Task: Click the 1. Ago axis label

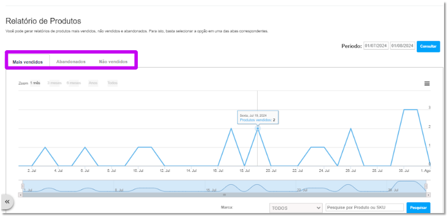Action: coord(425,171)
